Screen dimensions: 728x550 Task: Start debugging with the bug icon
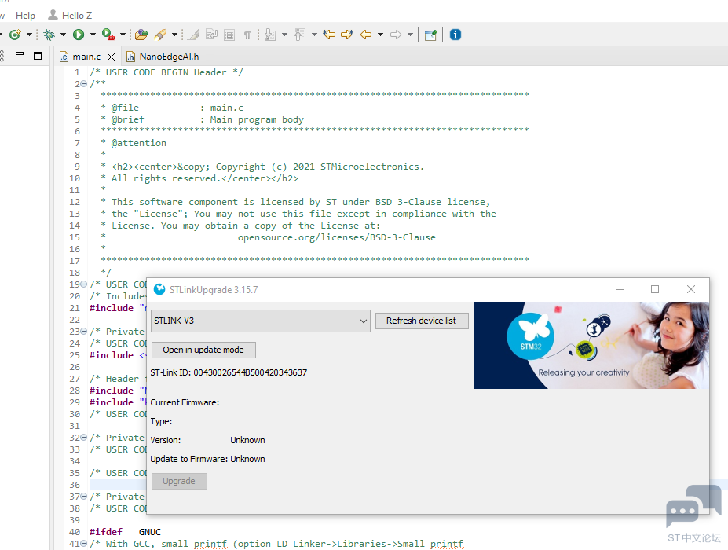coord(49,35)
